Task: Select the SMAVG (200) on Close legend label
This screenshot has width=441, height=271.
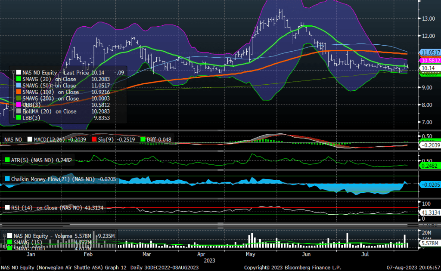Action: (x=51, y=99)
